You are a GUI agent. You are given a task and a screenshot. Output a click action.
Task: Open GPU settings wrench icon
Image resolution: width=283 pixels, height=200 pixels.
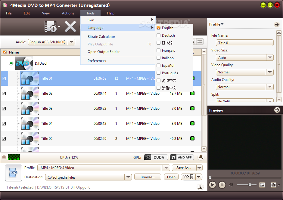click(x=201, y=157)
